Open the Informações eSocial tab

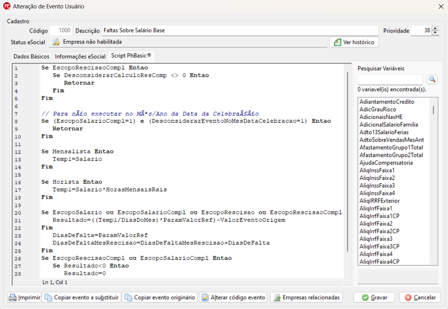click(80, 56)
